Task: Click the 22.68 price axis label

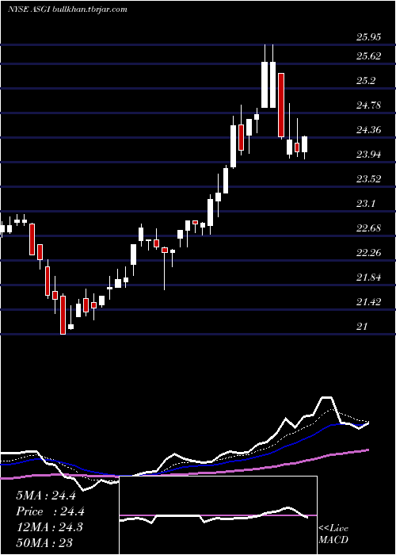Action: pyautogui.click(x=369, y=228)
